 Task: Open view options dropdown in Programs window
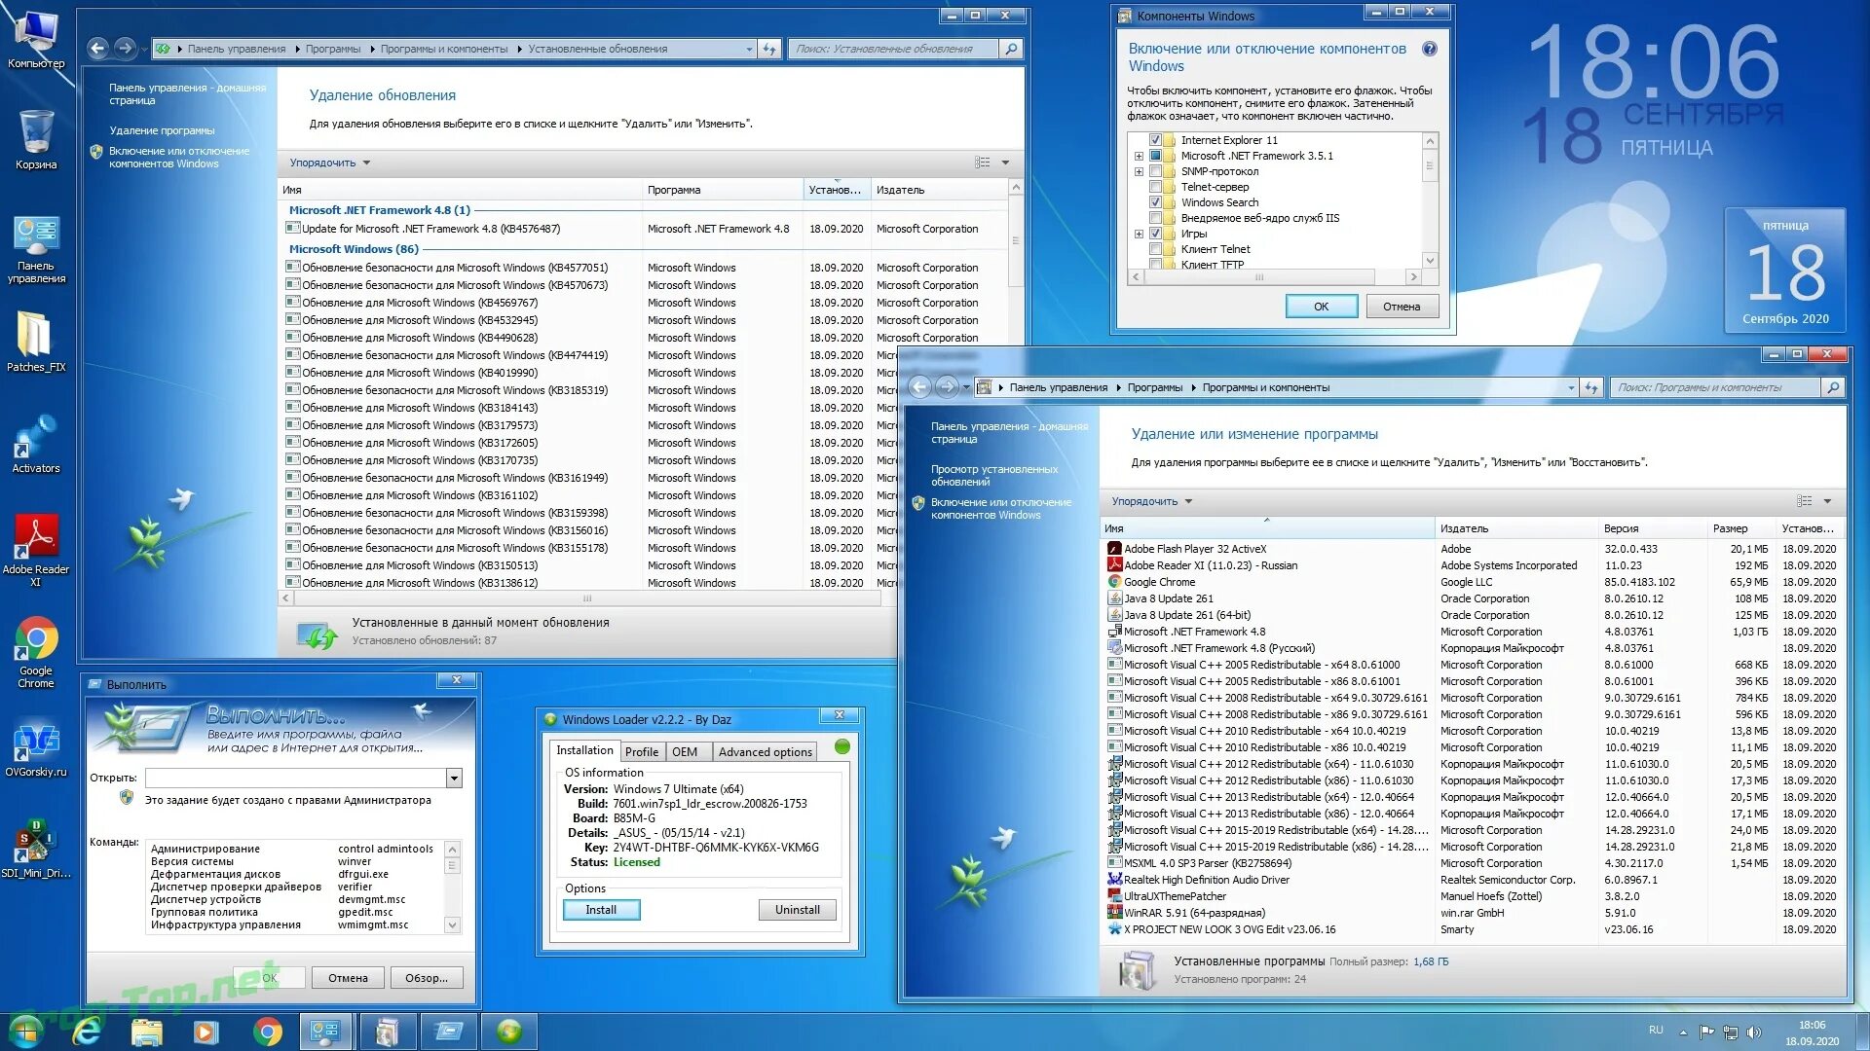[x=1827, y=501]
